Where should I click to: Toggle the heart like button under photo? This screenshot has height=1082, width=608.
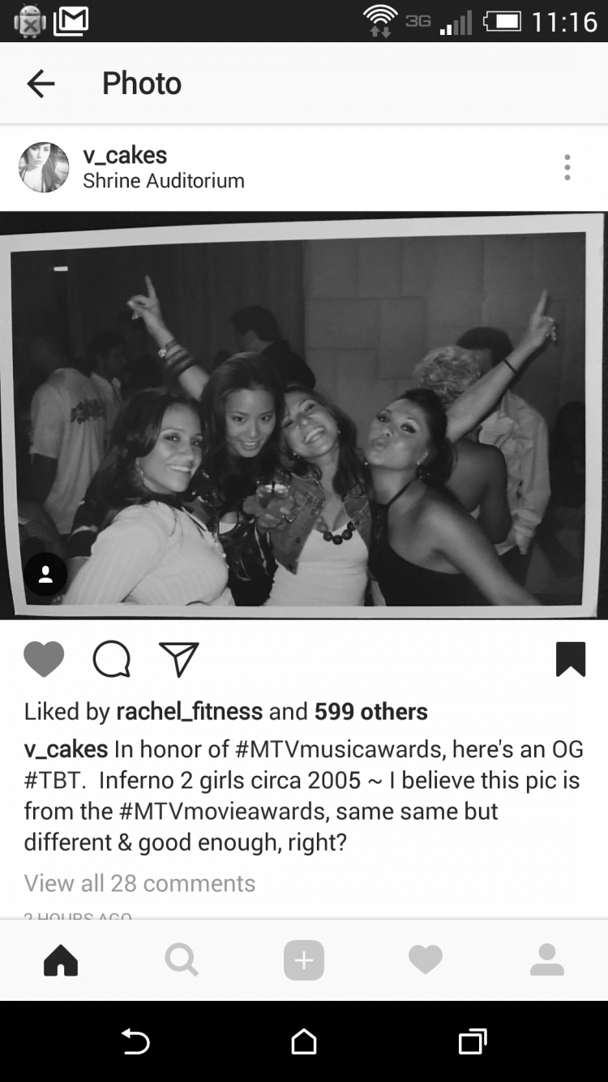(44, 659)
